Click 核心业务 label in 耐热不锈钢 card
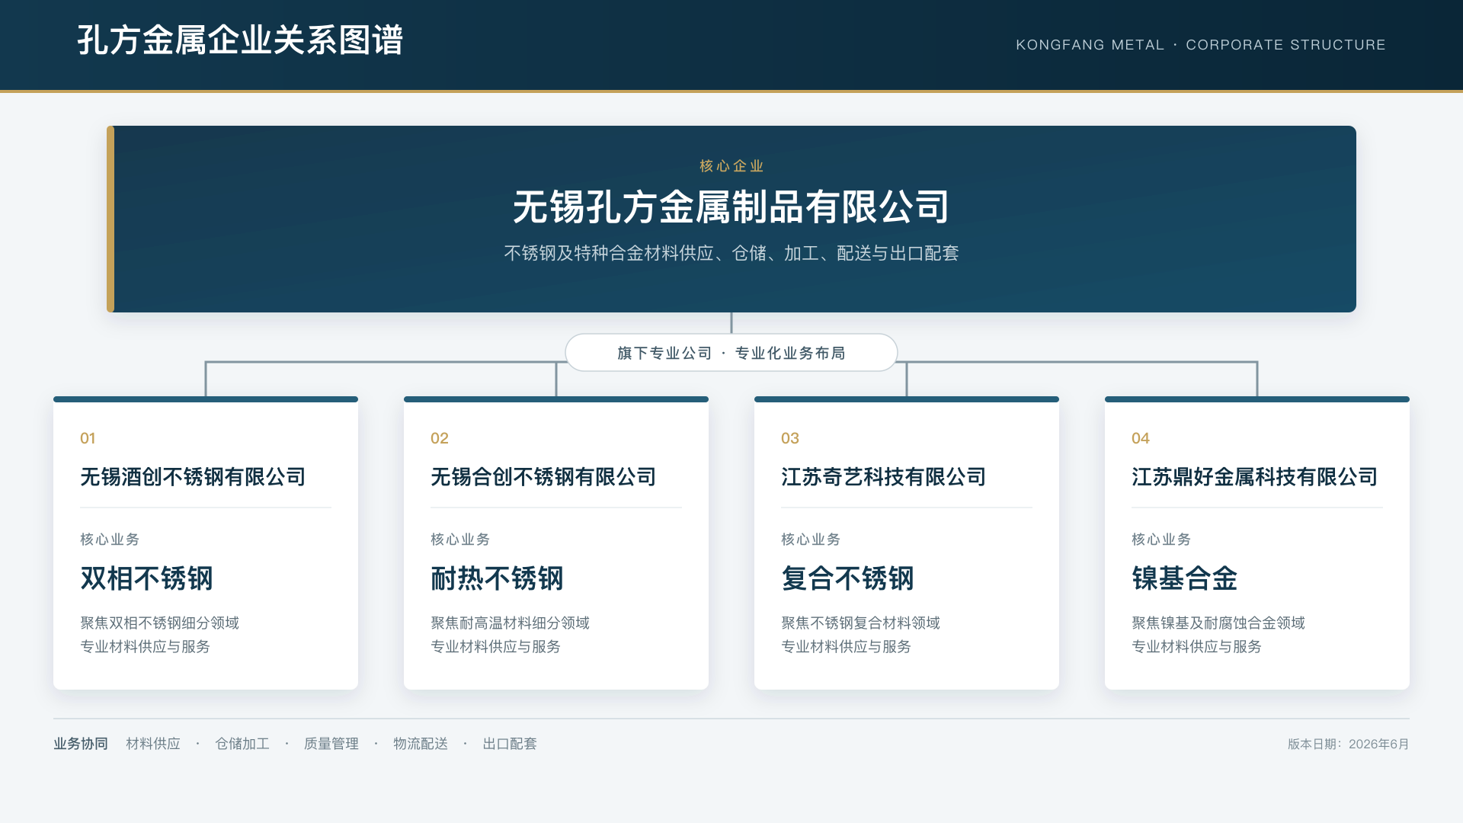 pos(460,540)
